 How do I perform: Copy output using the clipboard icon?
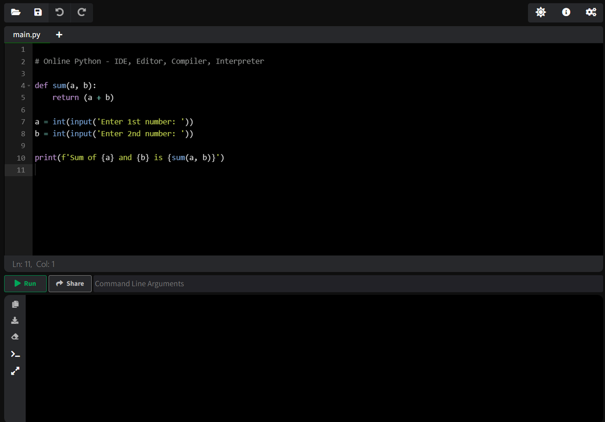tap(15, 304)
